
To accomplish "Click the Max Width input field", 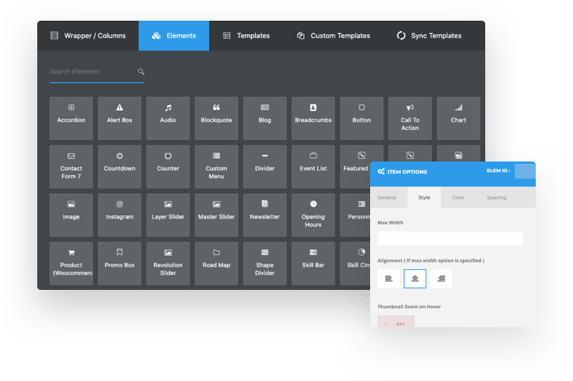I will (450, 239).
